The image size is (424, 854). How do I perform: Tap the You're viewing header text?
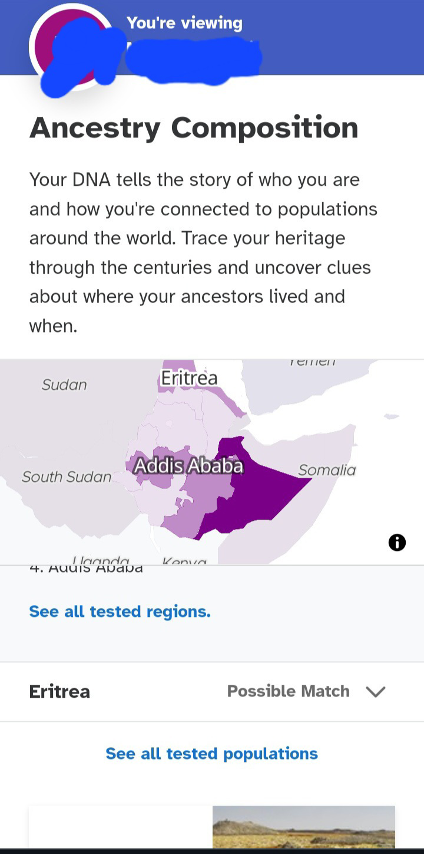point(184,23)
